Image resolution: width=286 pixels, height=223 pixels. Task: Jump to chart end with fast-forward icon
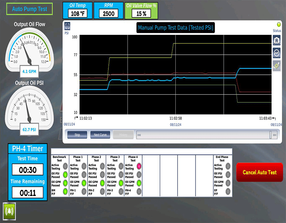click(274, 135)
